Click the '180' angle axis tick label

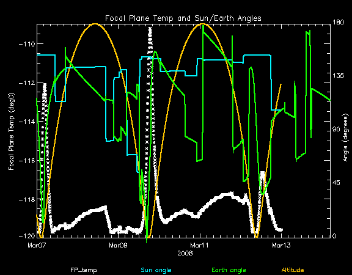click(x=339, y=22)
